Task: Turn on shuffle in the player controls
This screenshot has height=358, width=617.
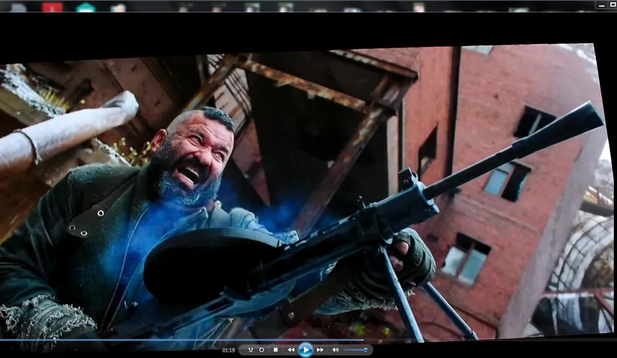Action: point(251,350)
